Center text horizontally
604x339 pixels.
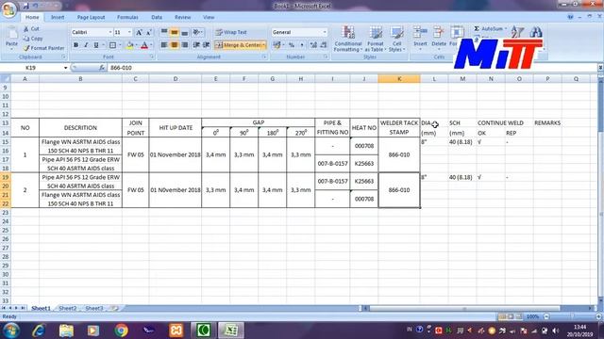(175, 45)
